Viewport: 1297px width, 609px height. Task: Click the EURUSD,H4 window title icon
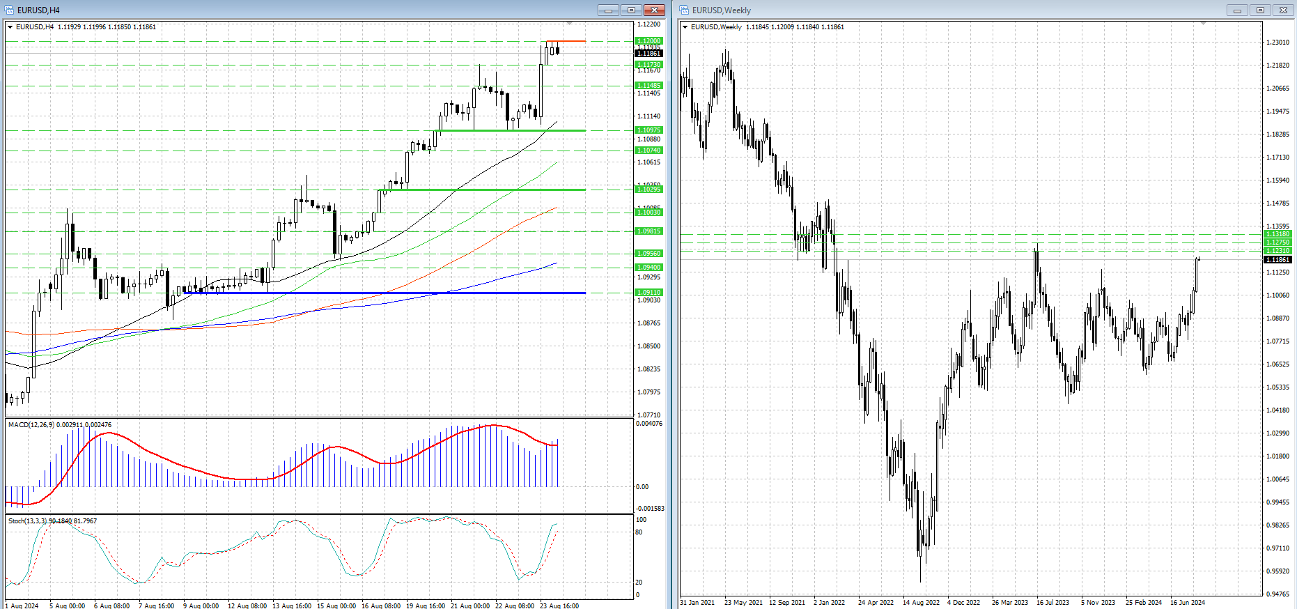pos(10,10)
